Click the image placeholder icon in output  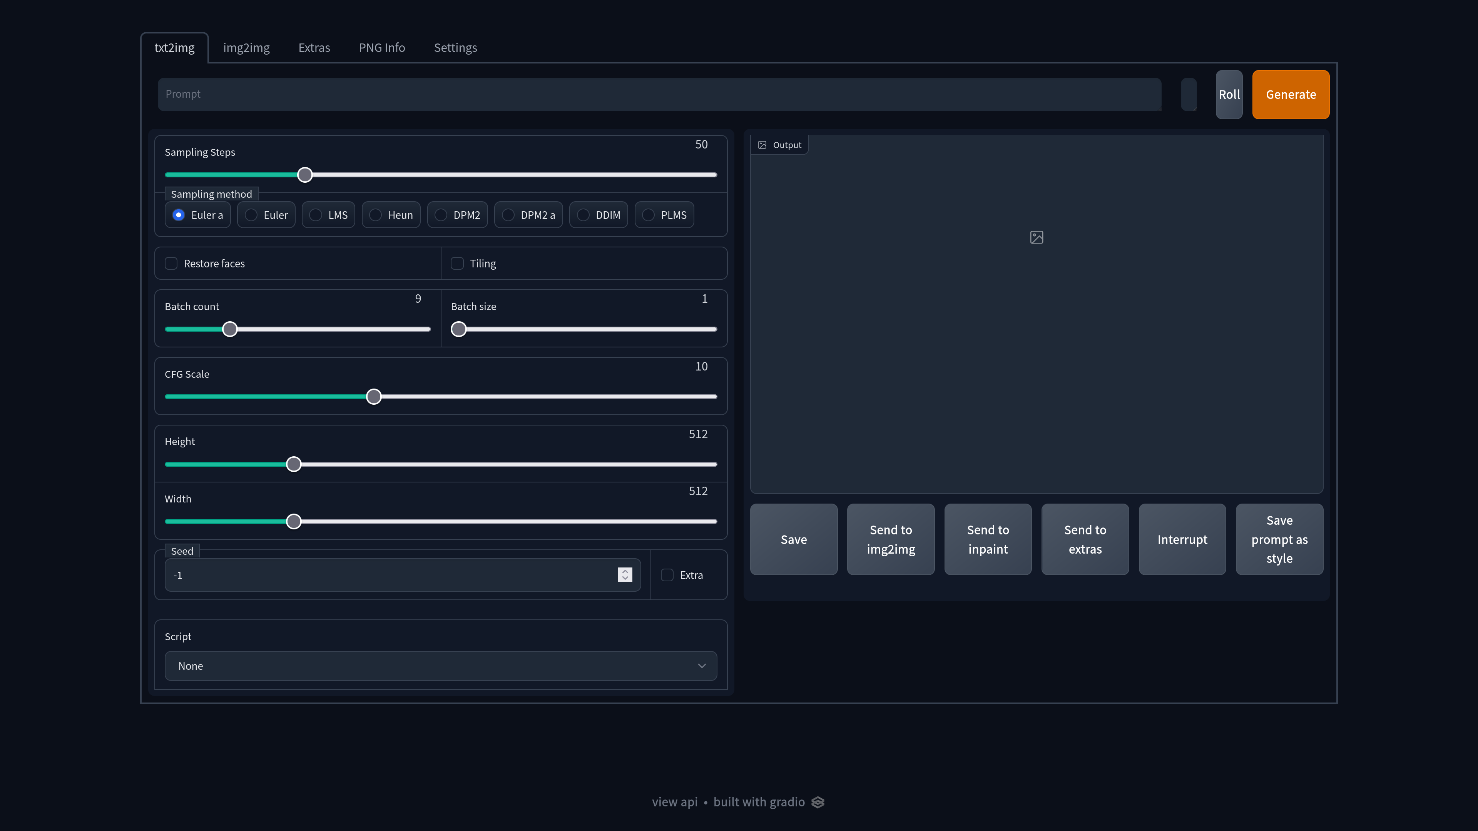coord(1036,237)
